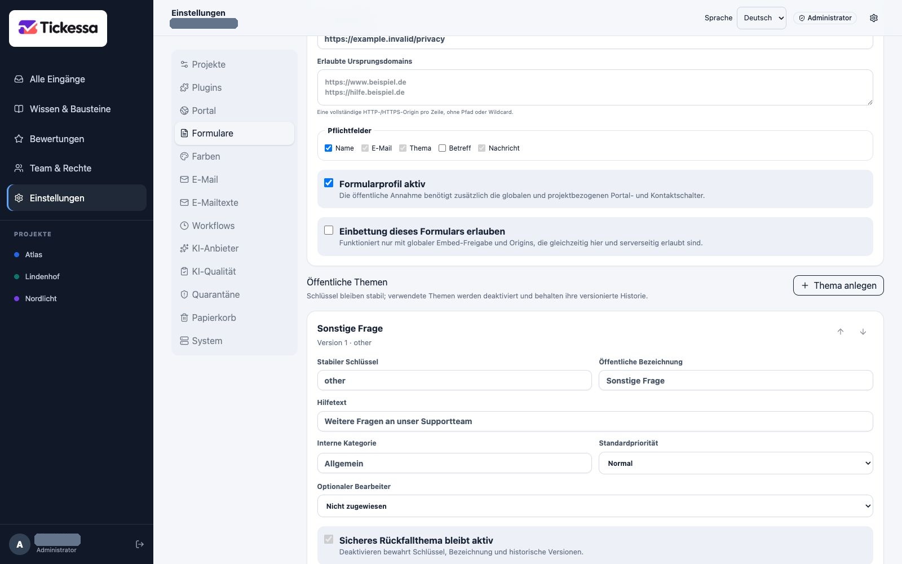
Task: Click the Tickessa logo
Action: [58, 28]
